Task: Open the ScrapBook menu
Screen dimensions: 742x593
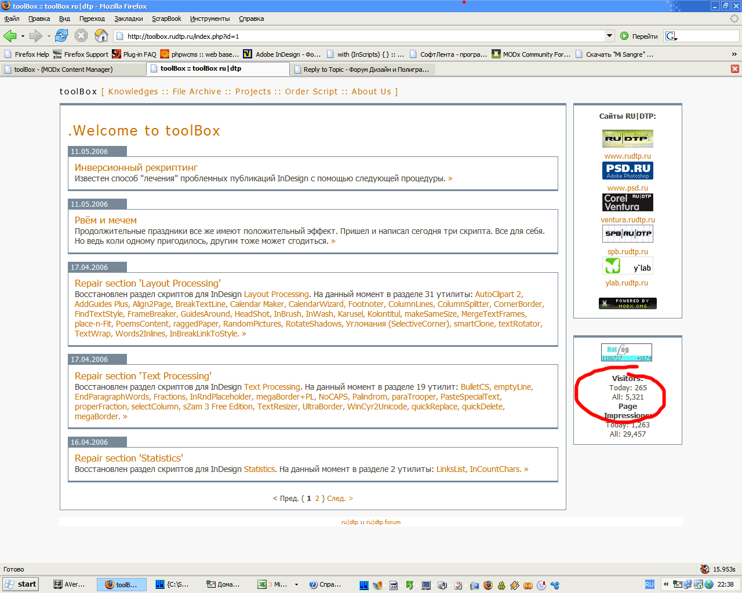Action: pyautogui.click(x=167, y=19)
